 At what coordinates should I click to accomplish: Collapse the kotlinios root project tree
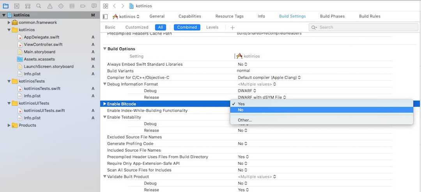click(4, 15)
